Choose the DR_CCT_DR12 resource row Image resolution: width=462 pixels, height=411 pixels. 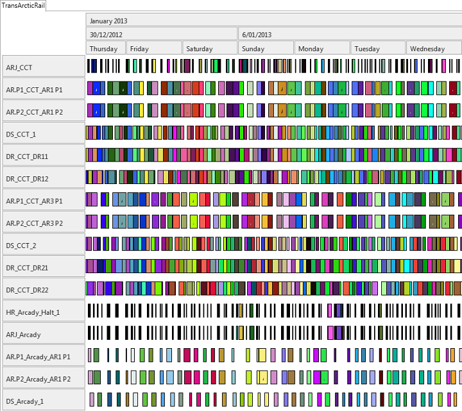click(43, 178)
